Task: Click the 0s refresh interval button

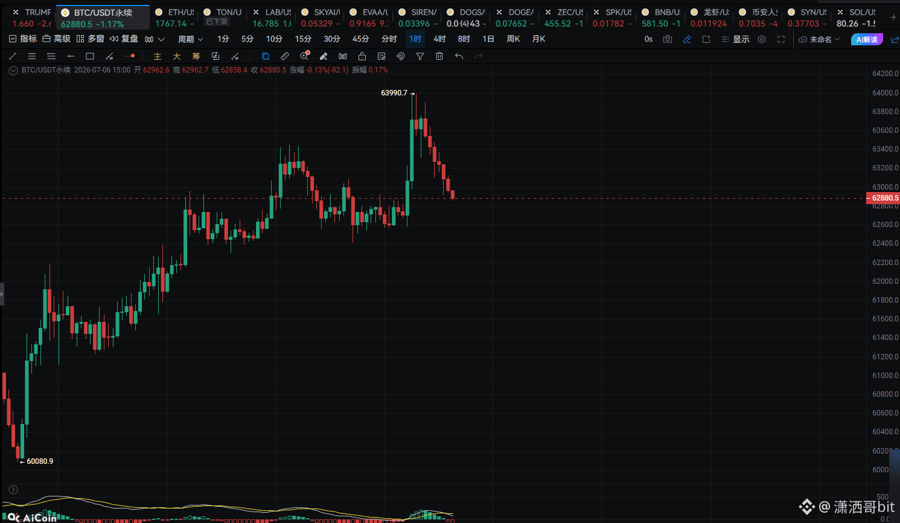Action: [648, 39]
